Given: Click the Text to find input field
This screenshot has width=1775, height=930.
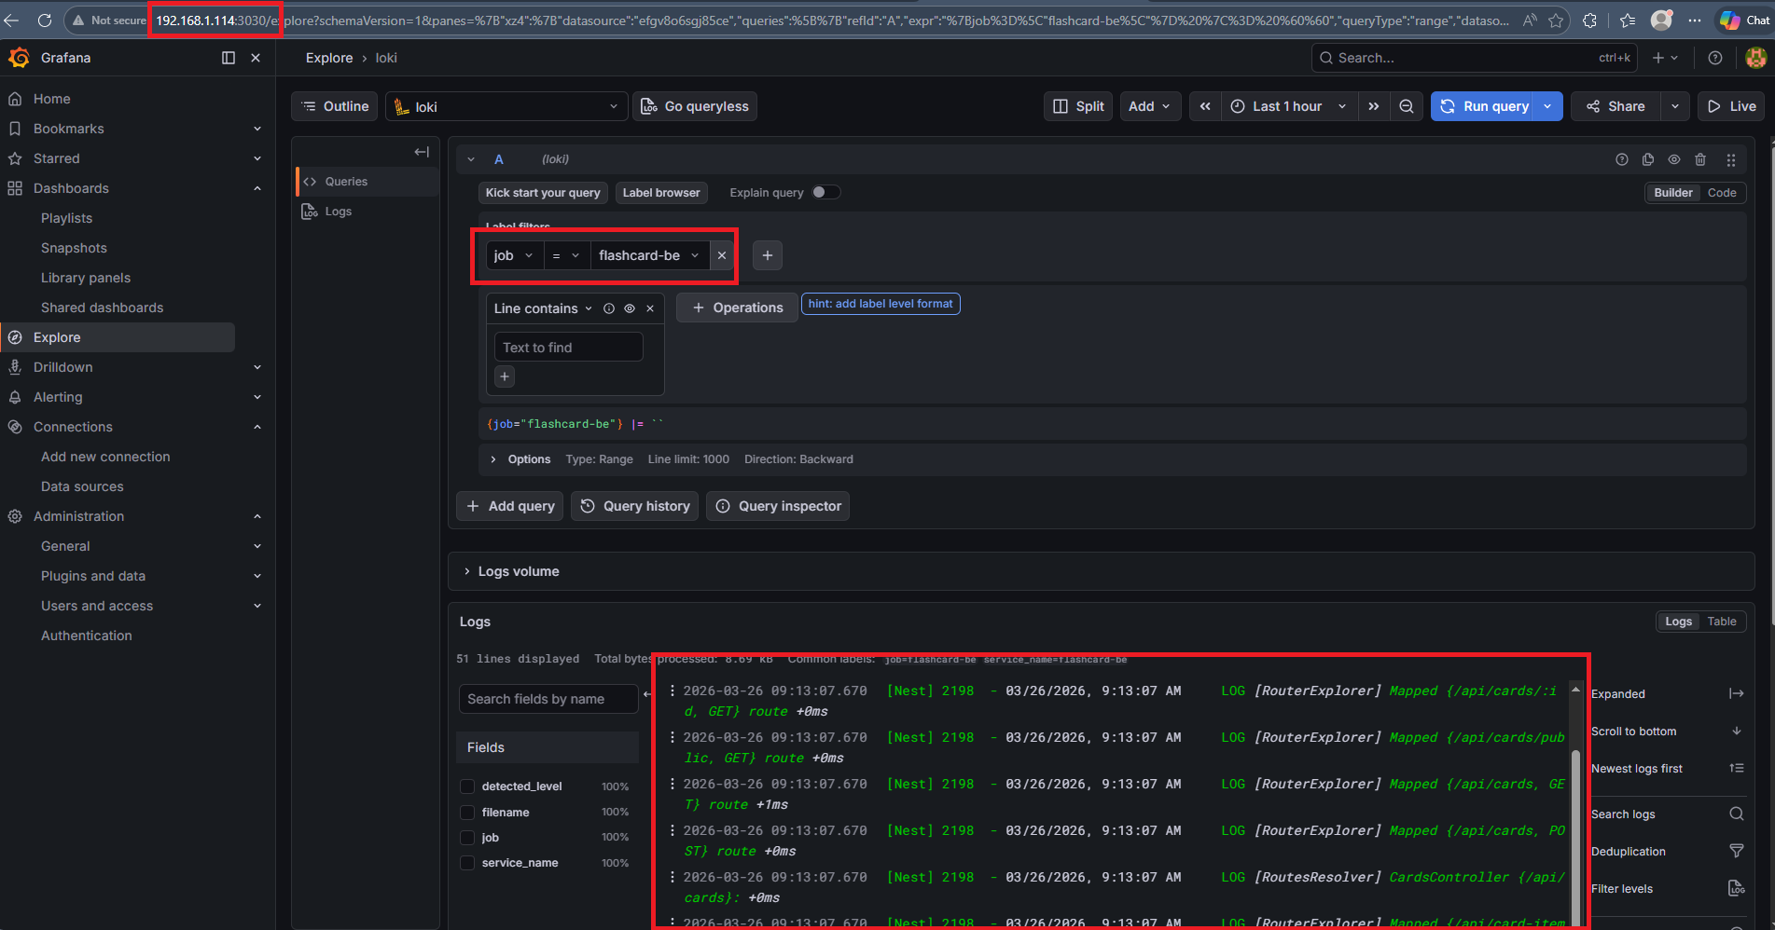Looking at the screenshot, I should pos(568,348).
